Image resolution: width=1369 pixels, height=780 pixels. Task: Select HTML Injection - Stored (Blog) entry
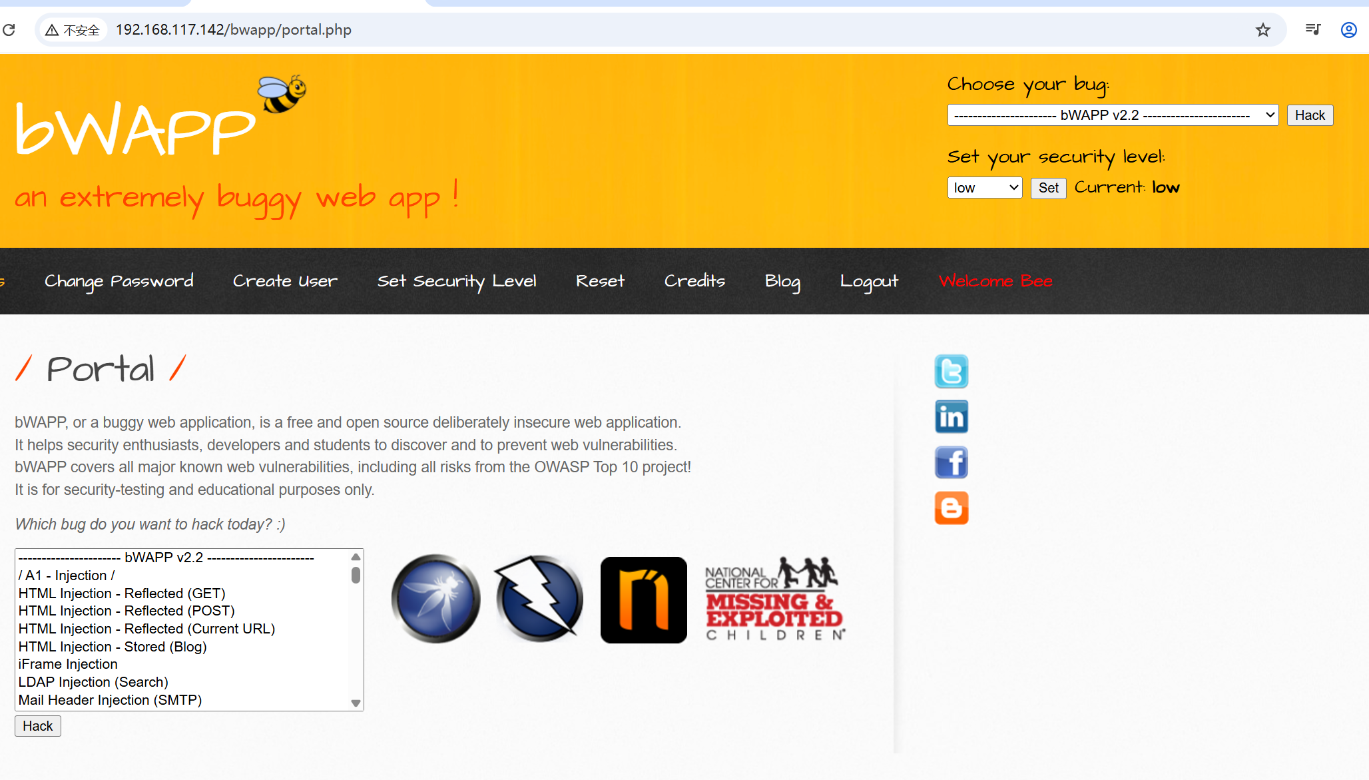[x=113, y=647]
